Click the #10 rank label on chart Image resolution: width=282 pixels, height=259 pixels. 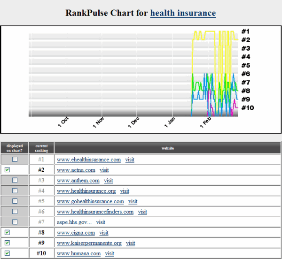tap(248, 108)
